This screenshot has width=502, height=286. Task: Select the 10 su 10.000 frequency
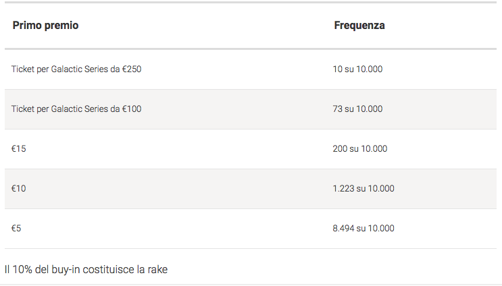pyautogui.click(x=357, y=69)
